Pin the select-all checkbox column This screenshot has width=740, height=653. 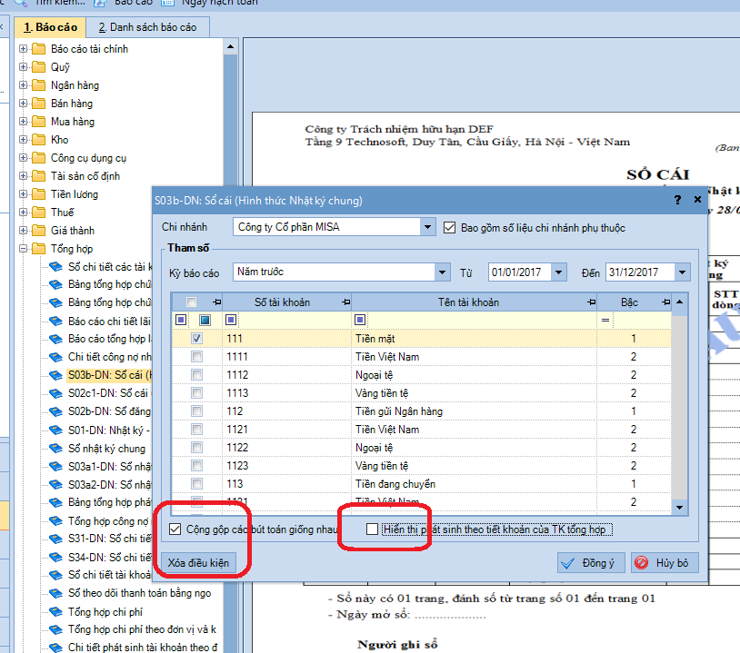pyautogui.click(x=217, y=302)
